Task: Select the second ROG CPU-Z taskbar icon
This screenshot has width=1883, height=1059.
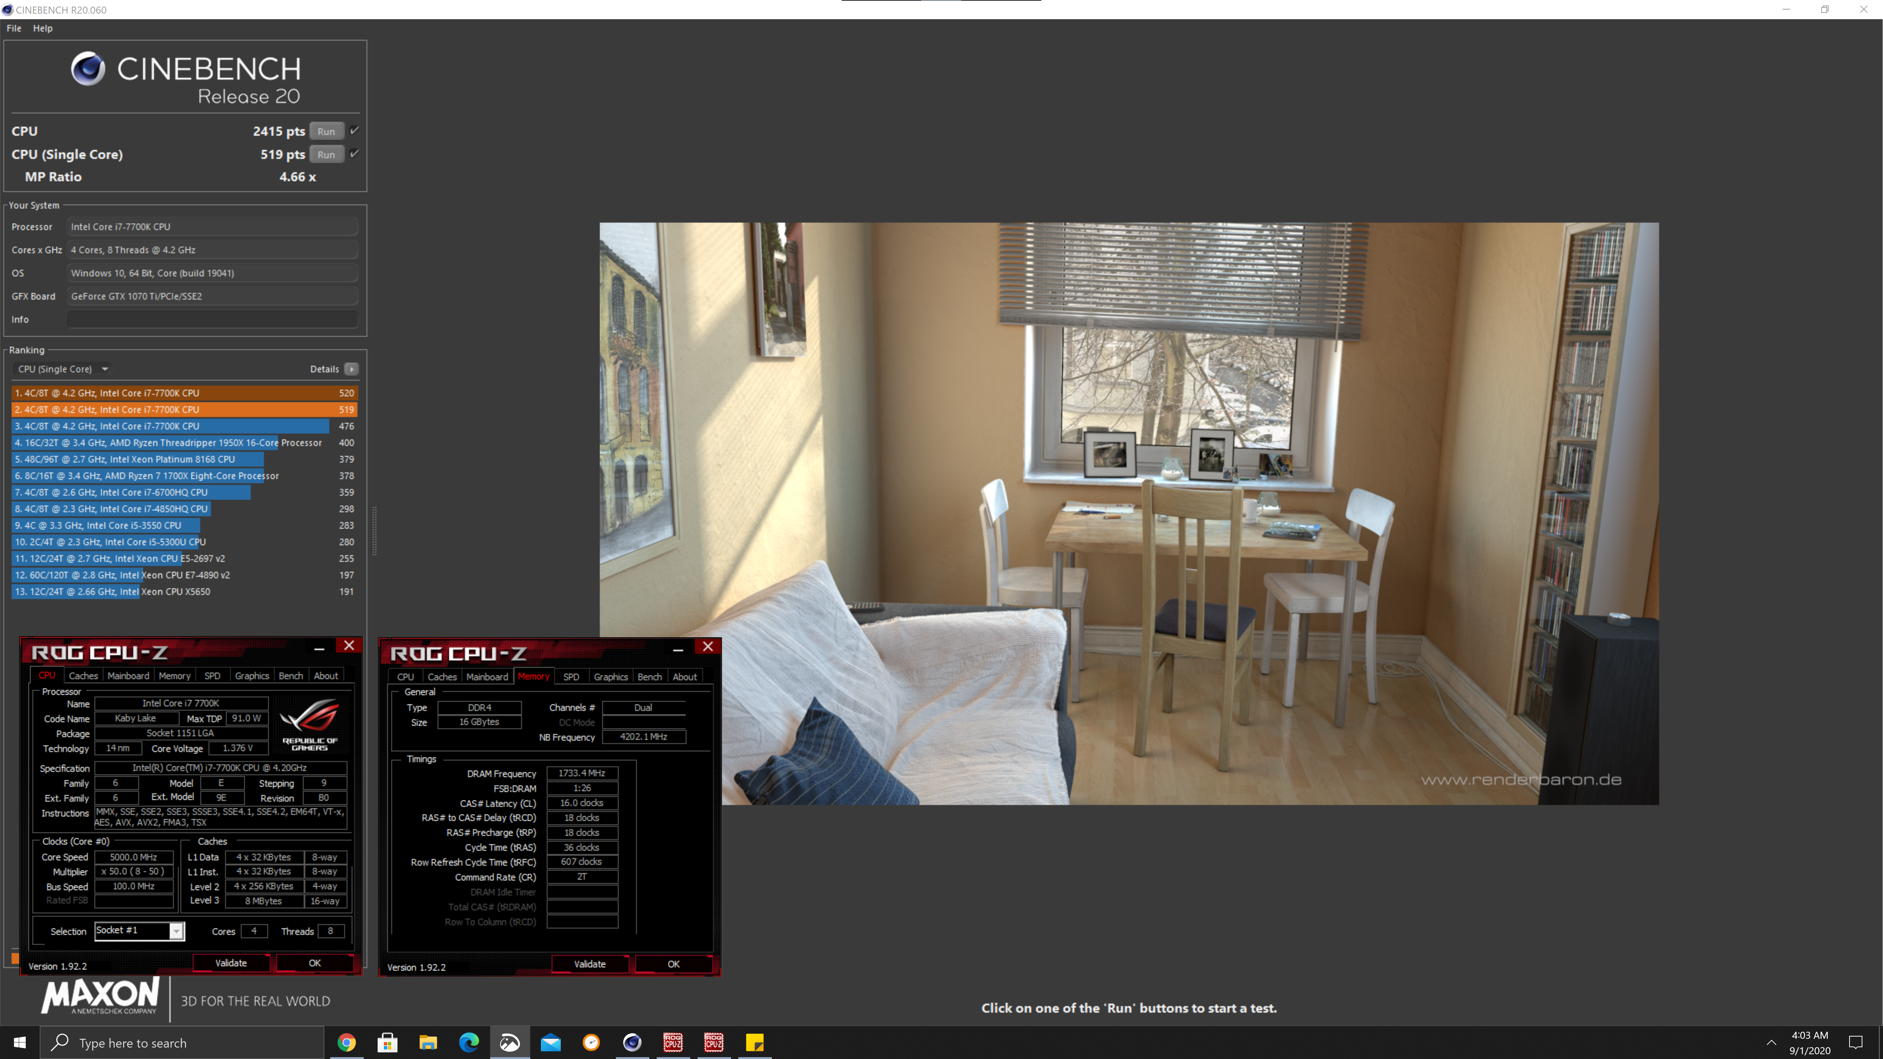Action: 714,1042
